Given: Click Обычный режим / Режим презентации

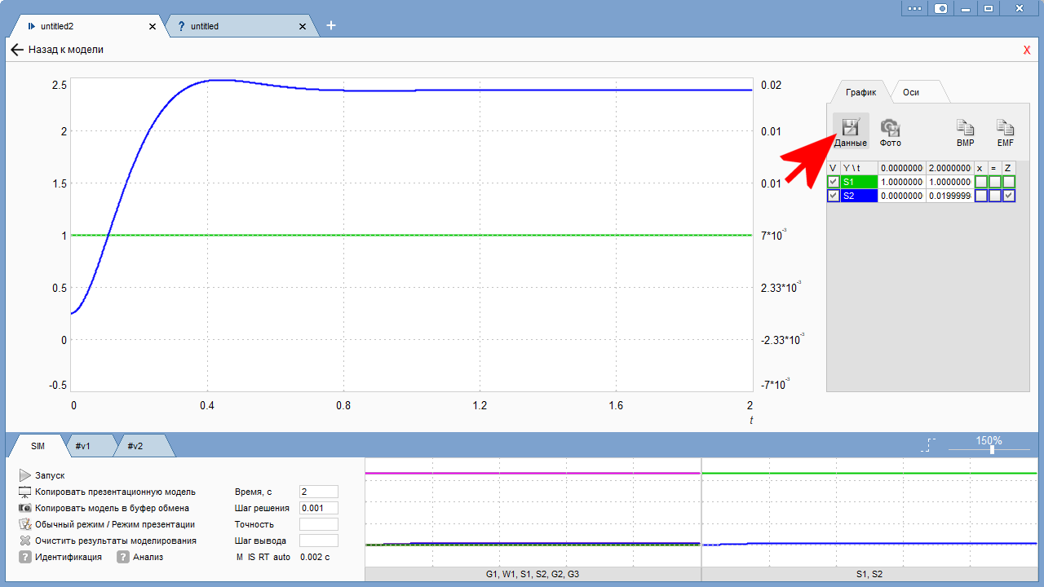Looking at the screenshot, I should click(x=115, y=524).
